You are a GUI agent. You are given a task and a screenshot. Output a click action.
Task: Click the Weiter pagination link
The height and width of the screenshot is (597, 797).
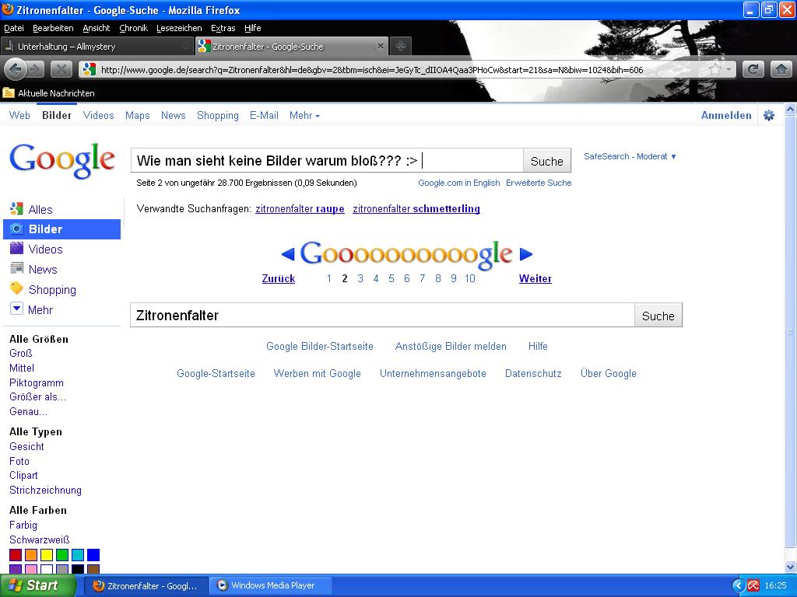(535, 278)
